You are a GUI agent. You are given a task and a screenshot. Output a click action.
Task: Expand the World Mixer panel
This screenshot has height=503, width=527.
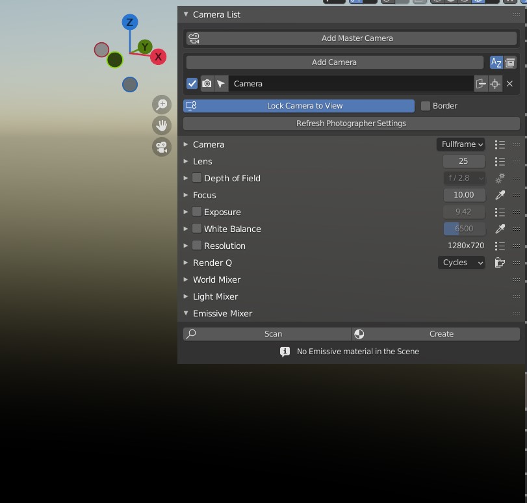tap(186, 279)
